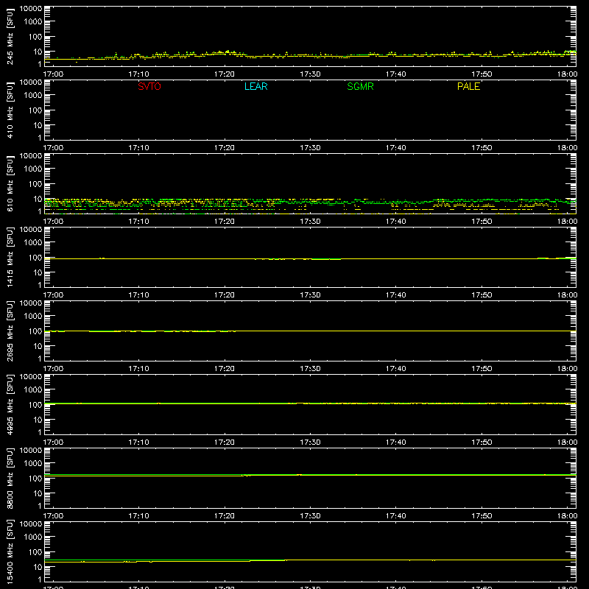Click the 4995 MHz [SFU] axis label

[x=10, y=404]
